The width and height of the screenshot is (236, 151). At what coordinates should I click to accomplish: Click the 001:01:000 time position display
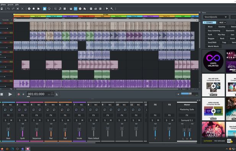pyautogui.click(x=36, y=94)
